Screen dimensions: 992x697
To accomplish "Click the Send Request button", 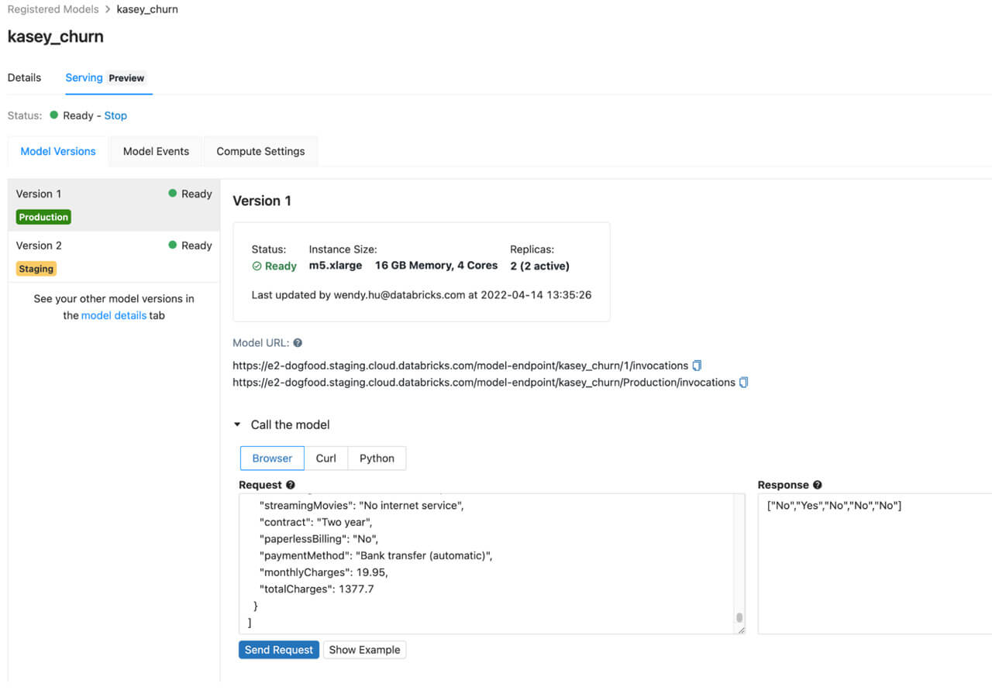I will tap(279, 650).
